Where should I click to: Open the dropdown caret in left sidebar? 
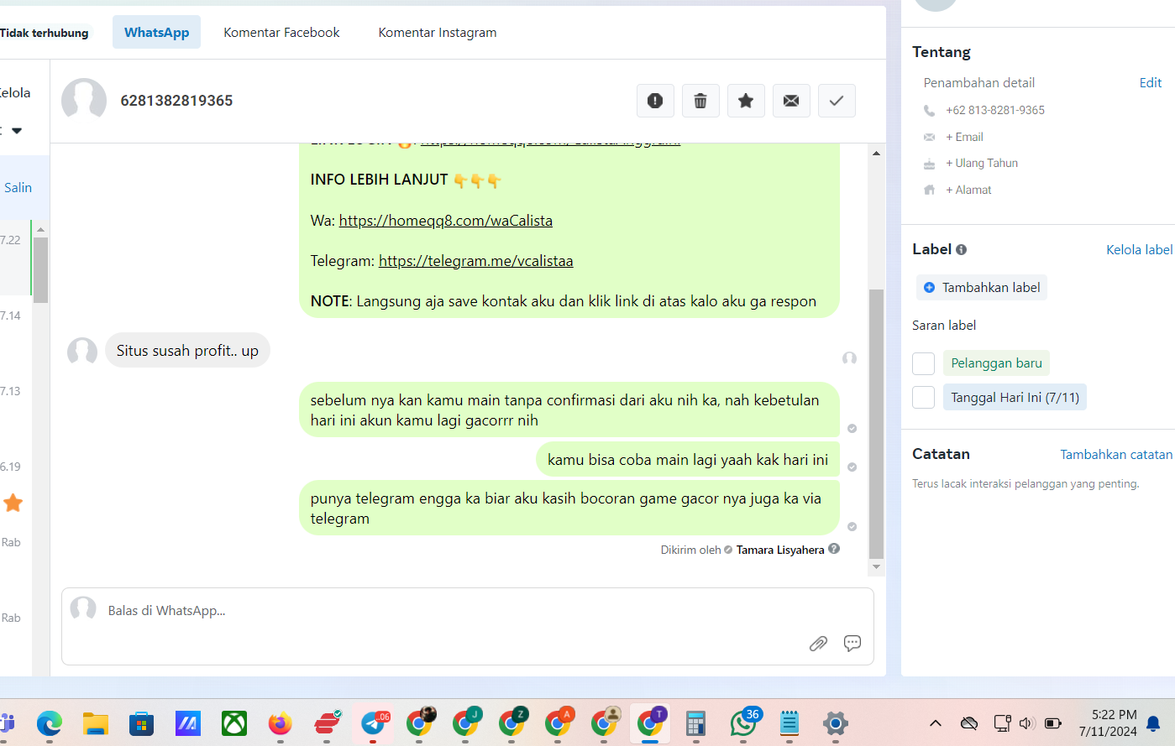[17, 131]
